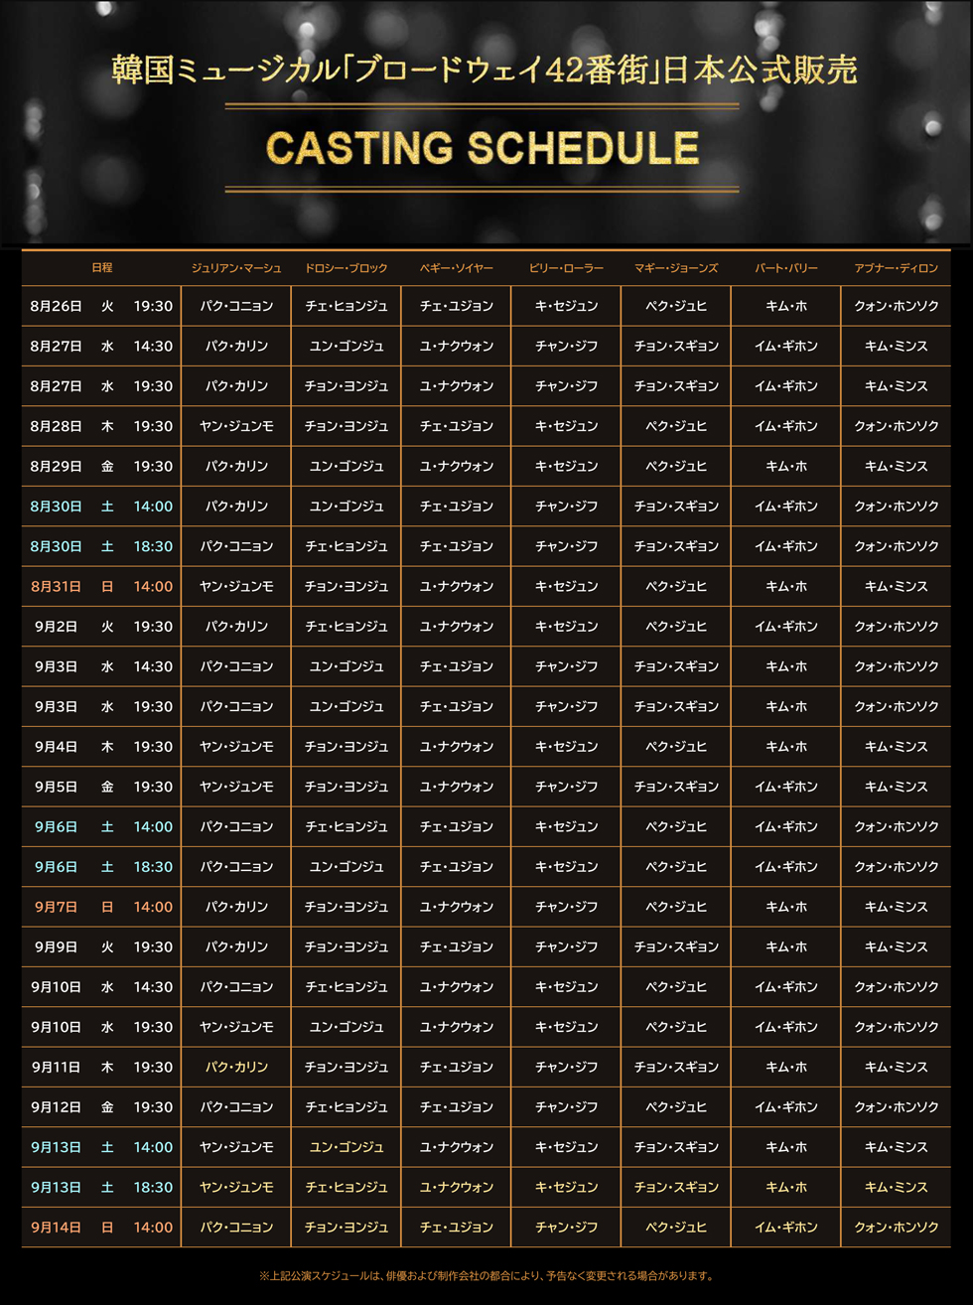Viewport: 973px width, 1305px height.
Task: Click "チョン・スギョン" in the 9月11日 row
Action: pos(676,1067)
